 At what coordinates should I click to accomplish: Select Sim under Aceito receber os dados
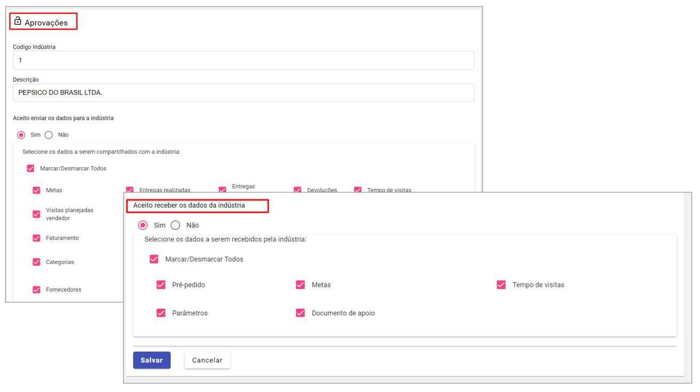coord(143,225)
